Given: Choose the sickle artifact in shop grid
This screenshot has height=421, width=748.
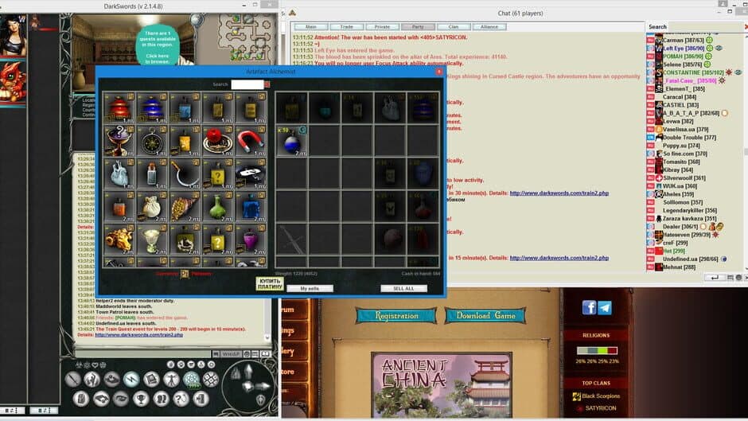Looking at the screenshot, I should pyautogui.click(x=185, y=173).
